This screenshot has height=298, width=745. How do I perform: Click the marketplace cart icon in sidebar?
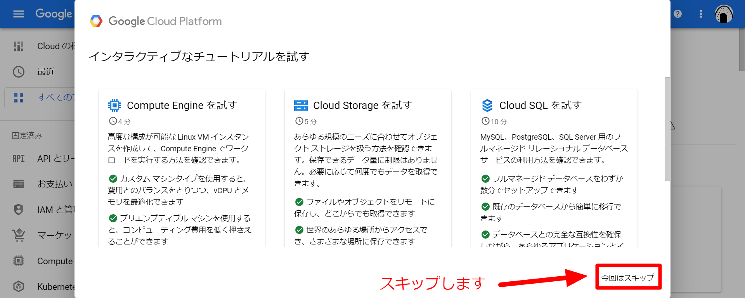coord(19,235)
